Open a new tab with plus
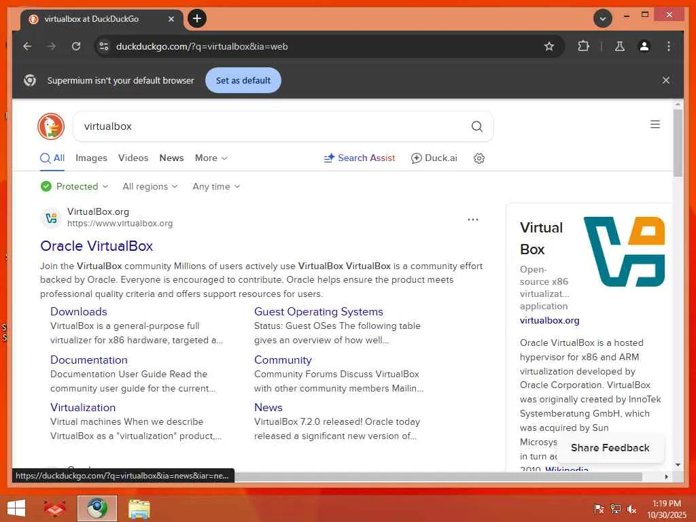 click(197, 18)
